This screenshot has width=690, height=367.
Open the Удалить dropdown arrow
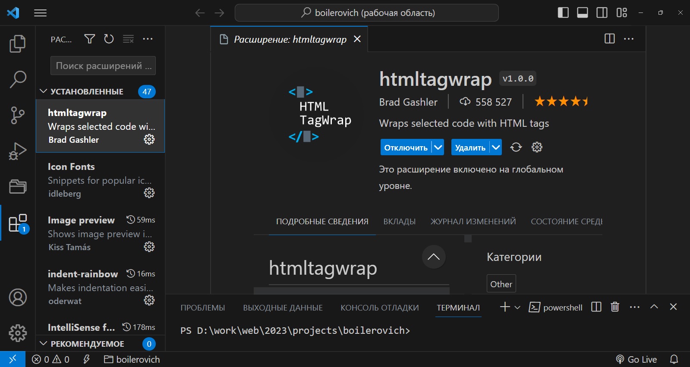[x=496, y=147]
